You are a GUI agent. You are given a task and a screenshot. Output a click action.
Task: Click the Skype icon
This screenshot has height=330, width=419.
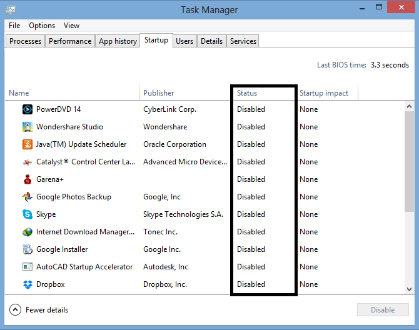tap(28, 214)
